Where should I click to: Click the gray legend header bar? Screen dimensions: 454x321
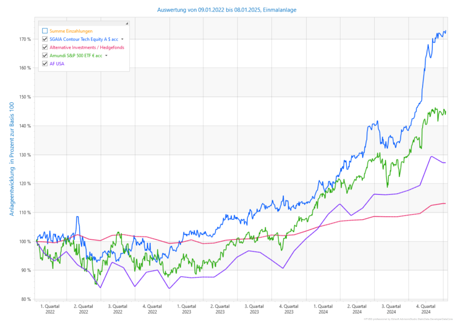tap(82, 23)
